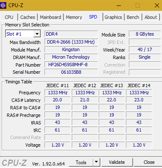162x168 pixels.
Task: Click the Ver. 1.92.0.x64 version text
Action: pos(48,164)
